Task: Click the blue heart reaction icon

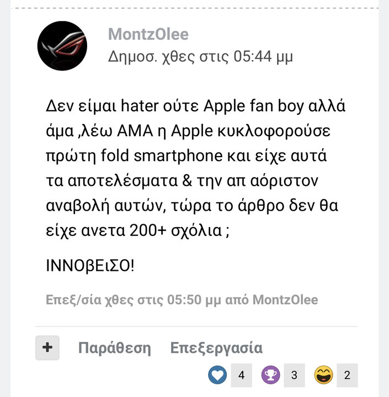Action: coord(217,375)
